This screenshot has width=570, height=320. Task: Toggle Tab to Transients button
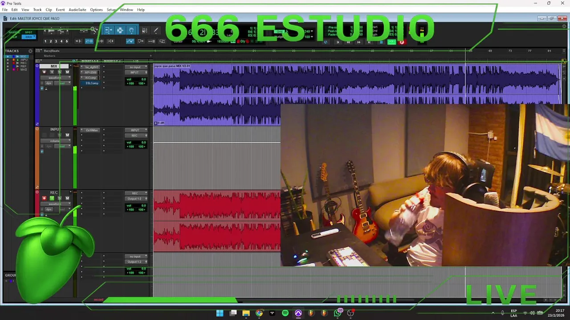(x=79, y=41)
